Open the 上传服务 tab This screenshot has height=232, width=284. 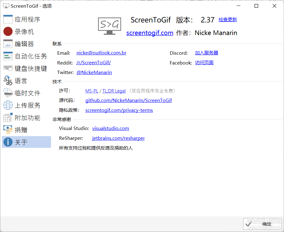[26, 105]
